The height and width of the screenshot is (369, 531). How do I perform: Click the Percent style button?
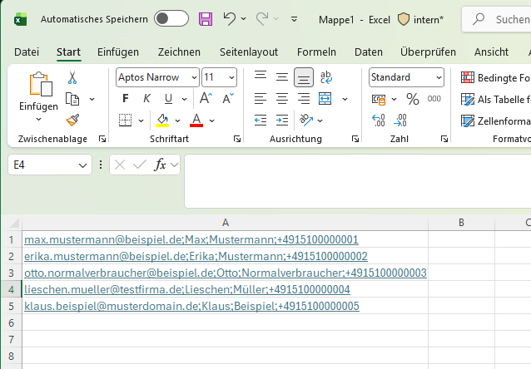412,99
